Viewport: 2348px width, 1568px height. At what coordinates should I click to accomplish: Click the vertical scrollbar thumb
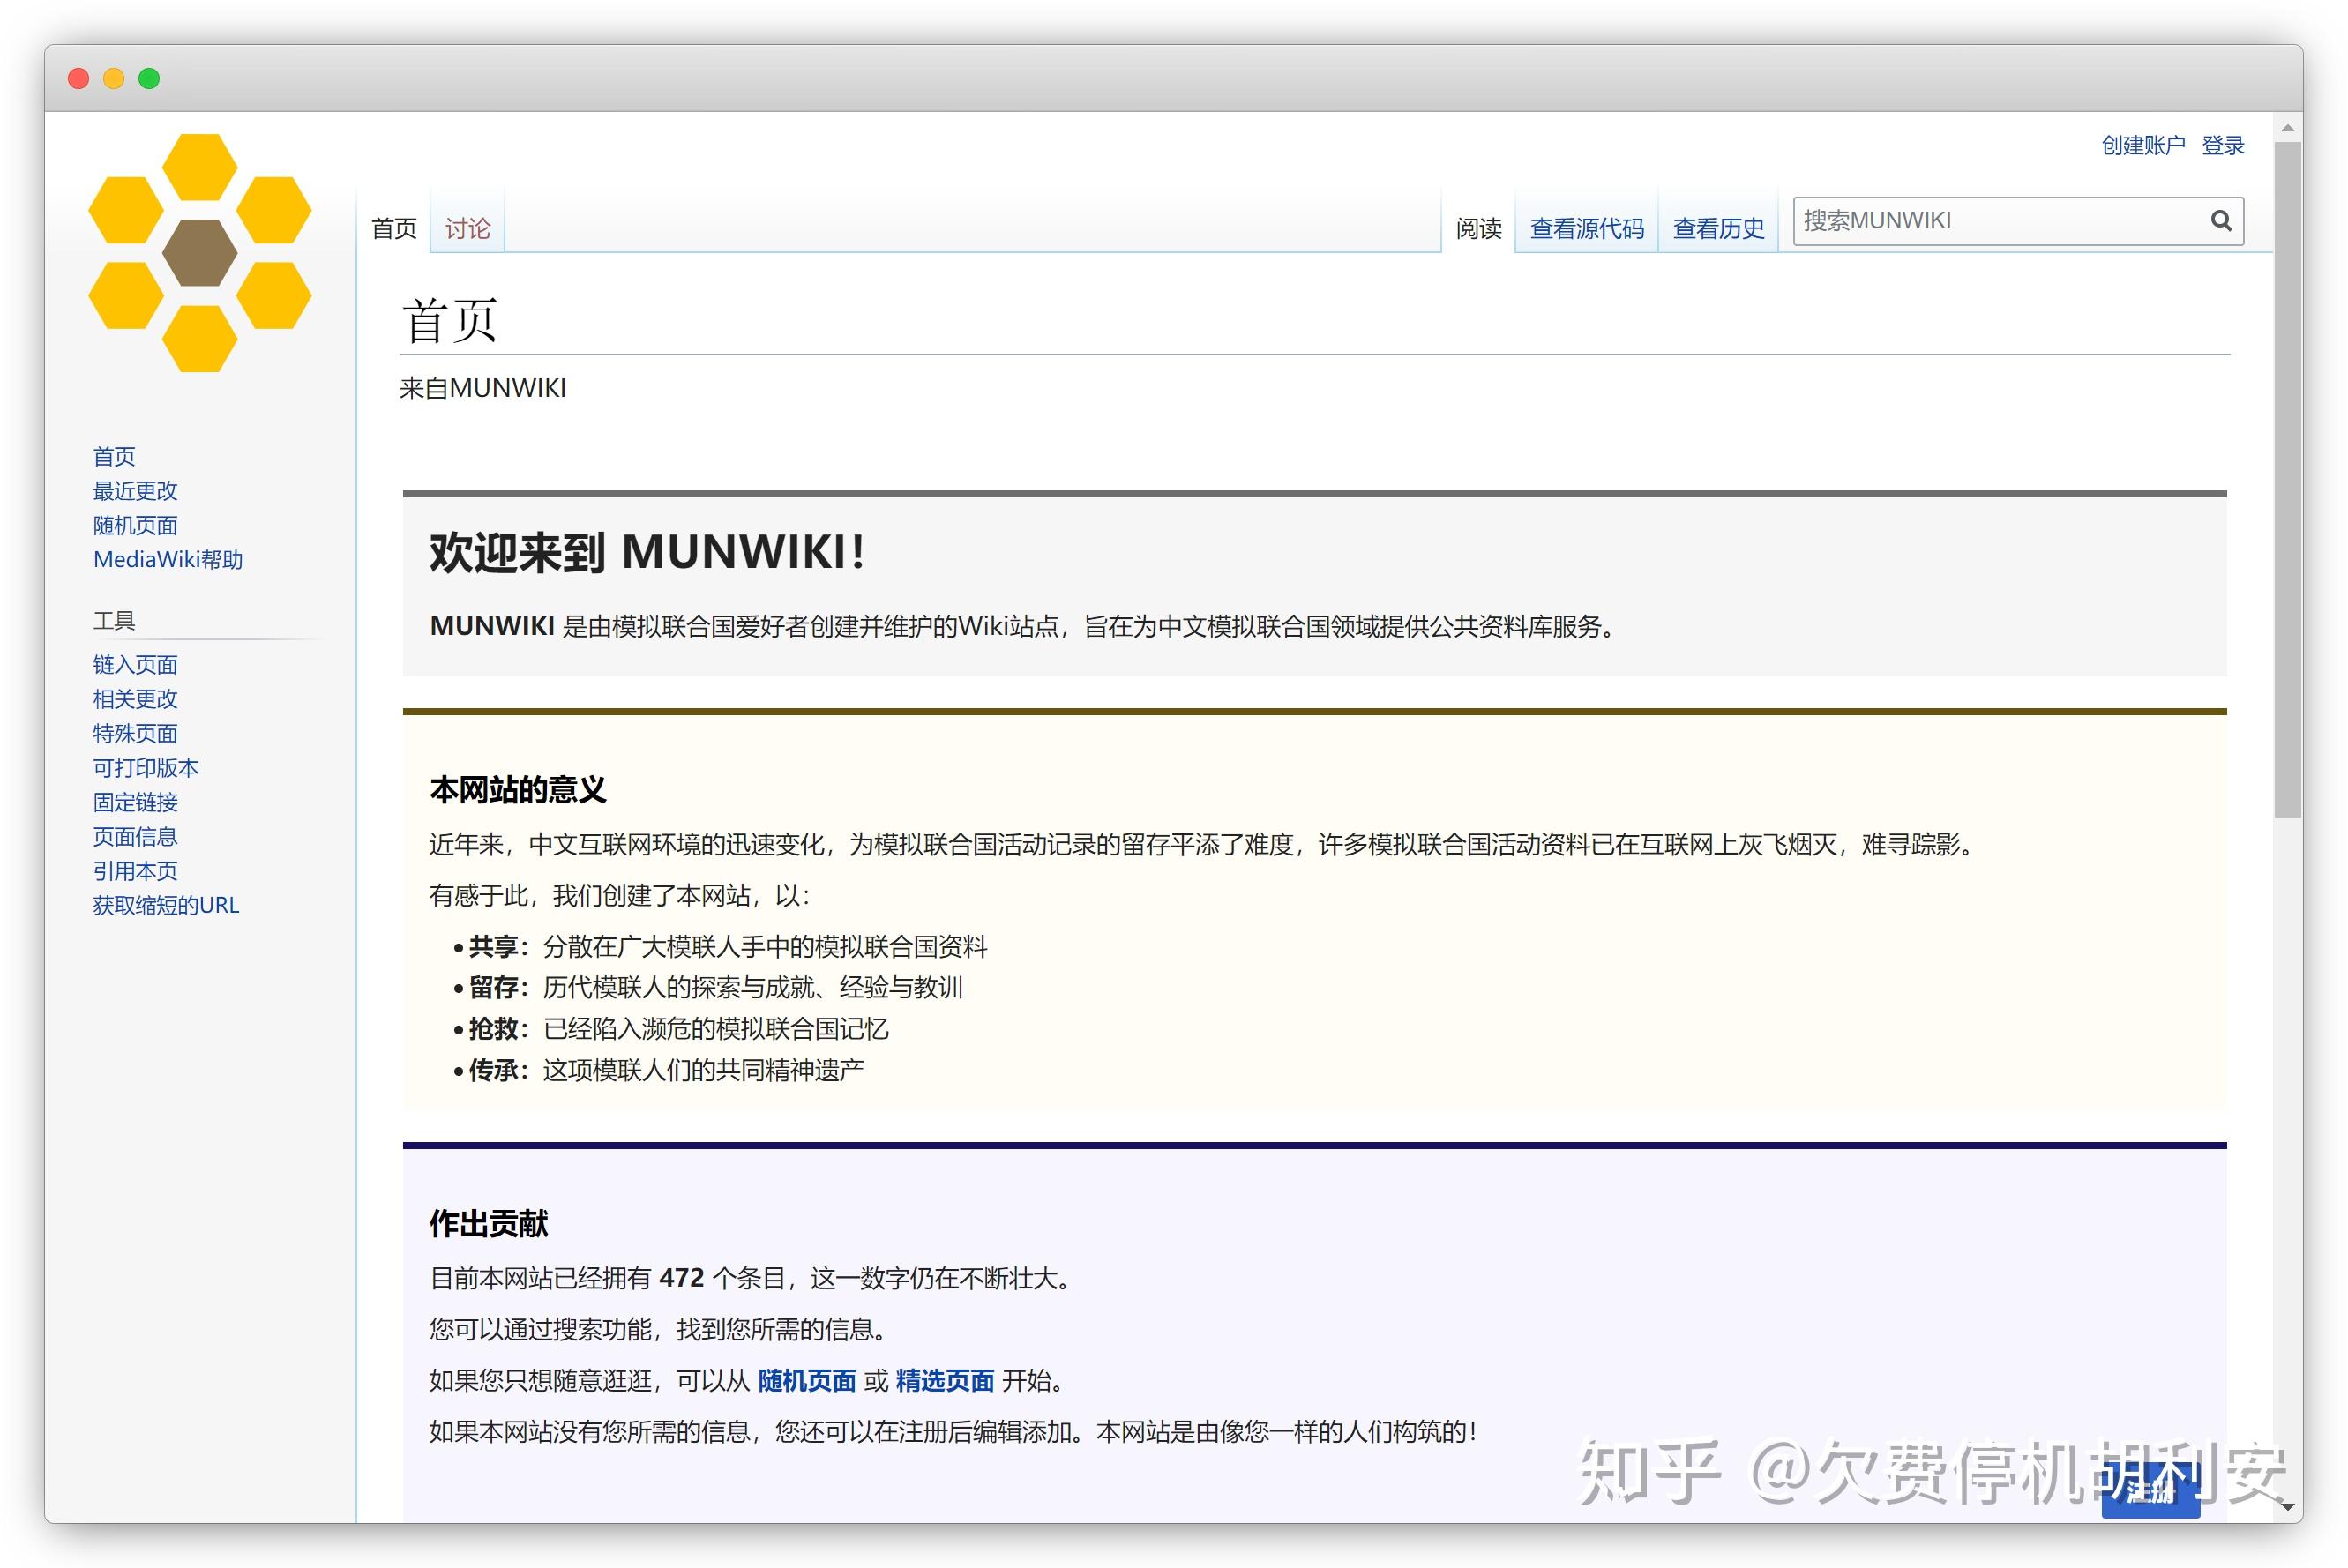2287,480
